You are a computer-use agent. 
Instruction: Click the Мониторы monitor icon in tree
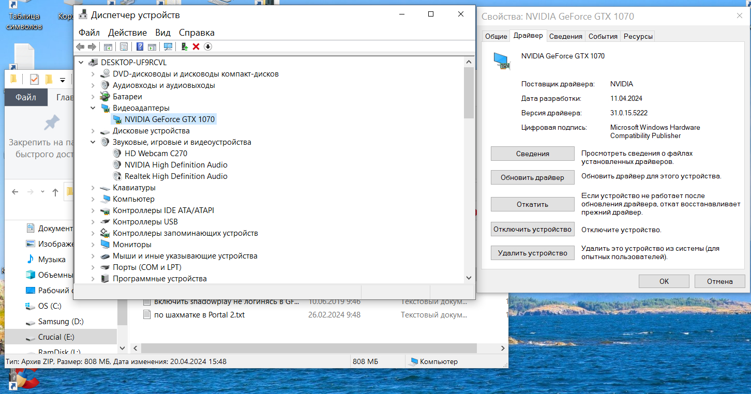click(x=105, y=245)
